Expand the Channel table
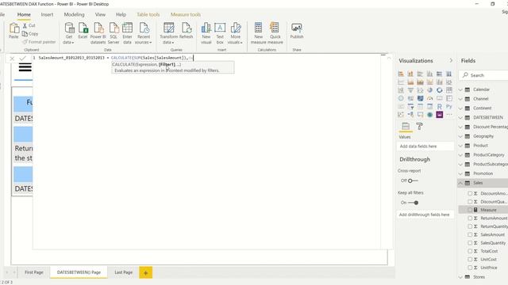This screenshot has width=508, height=285. point(460,99)
